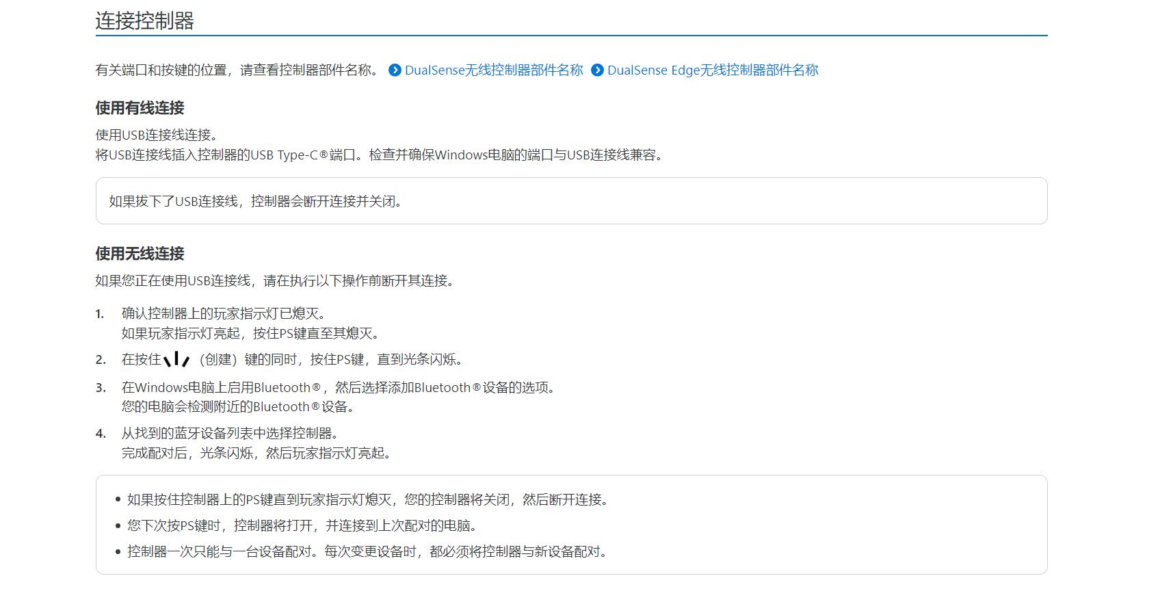Click the arrow icon before the DualSense link
This screenshot has width=1173, height=589.
[x=395, y=70]
